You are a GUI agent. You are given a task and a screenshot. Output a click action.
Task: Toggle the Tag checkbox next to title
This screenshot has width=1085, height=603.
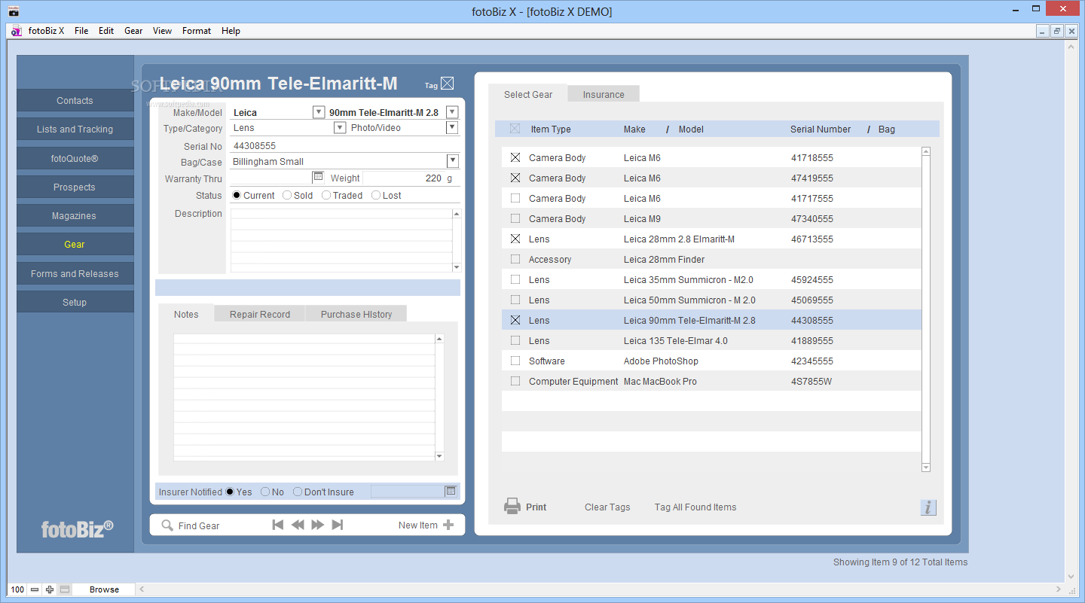[x=448, y=84]
